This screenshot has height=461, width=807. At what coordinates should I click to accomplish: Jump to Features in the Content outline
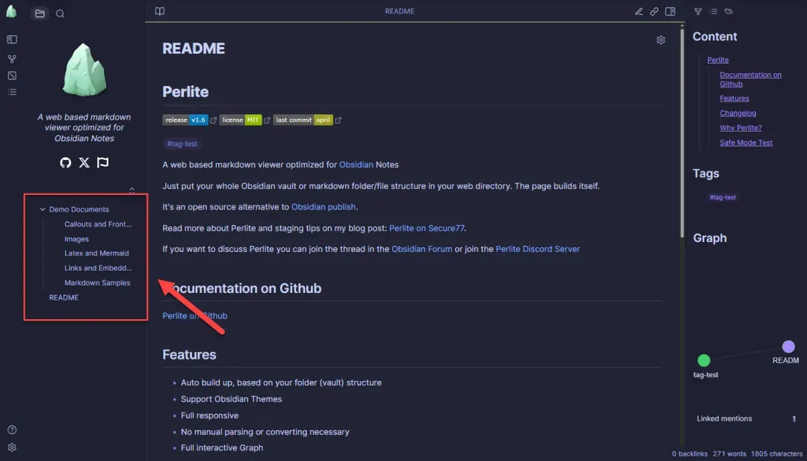point(735,99)
